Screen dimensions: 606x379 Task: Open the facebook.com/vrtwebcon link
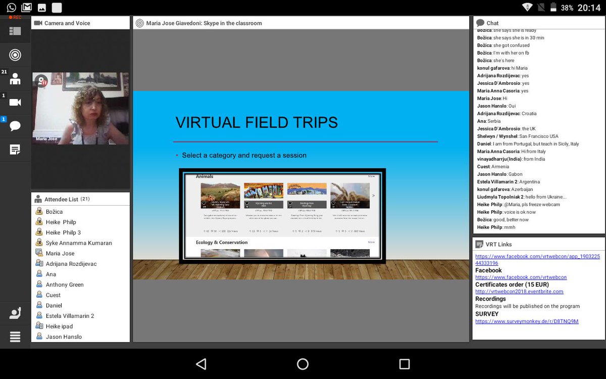(521, 277)
